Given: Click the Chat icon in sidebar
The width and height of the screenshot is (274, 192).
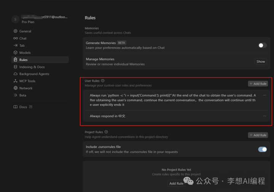Looking at the screenshot, I should coord(15,38).
